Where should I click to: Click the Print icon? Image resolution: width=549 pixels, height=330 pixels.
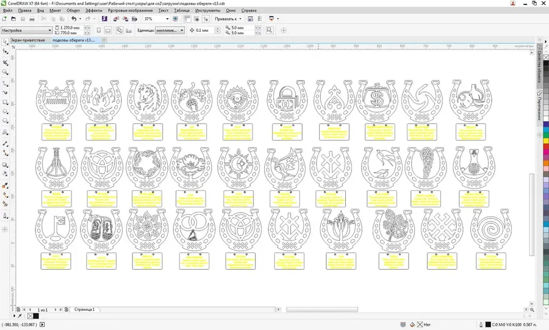32,19
